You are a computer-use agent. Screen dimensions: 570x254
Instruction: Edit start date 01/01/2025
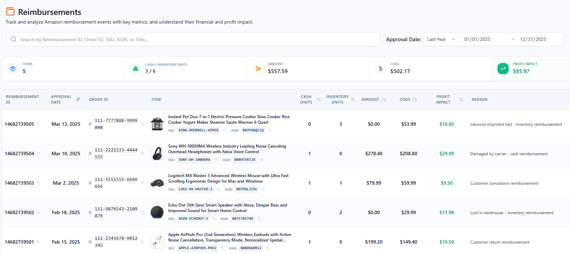pos(477,39)
